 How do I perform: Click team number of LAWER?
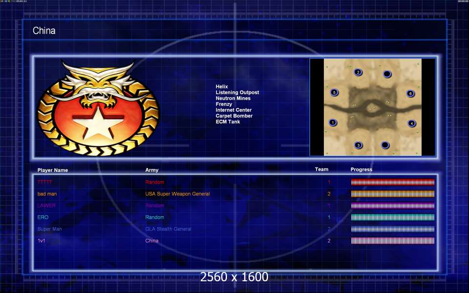click(329, 206)
